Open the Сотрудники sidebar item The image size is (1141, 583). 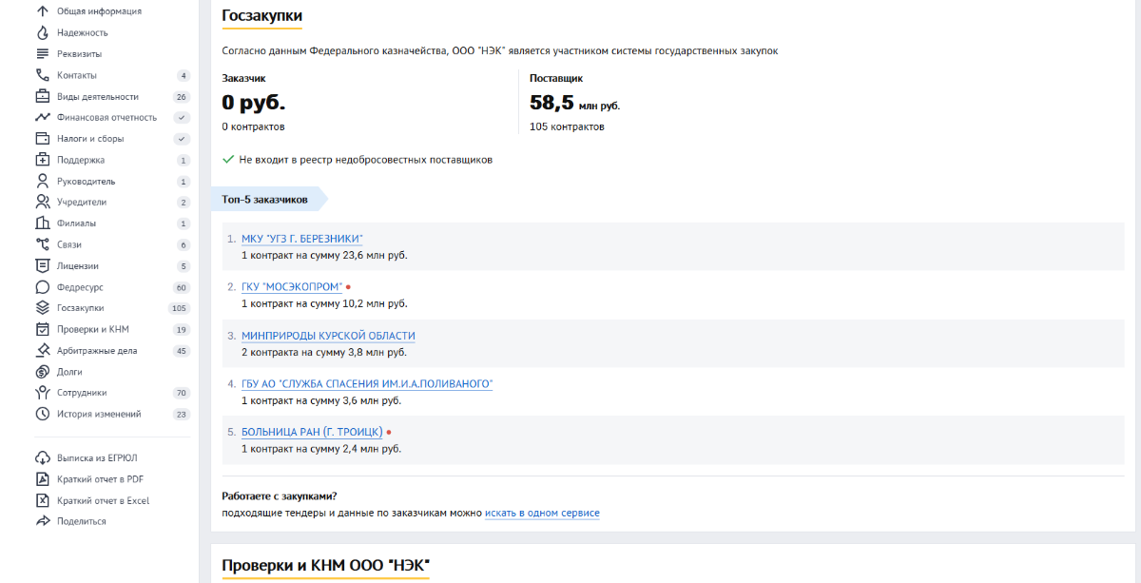(x=82, y=393)
